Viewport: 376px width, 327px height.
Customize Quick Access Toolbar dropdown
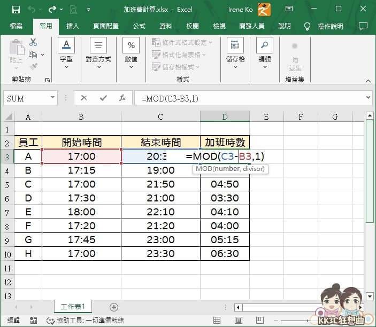coord(88,10)
